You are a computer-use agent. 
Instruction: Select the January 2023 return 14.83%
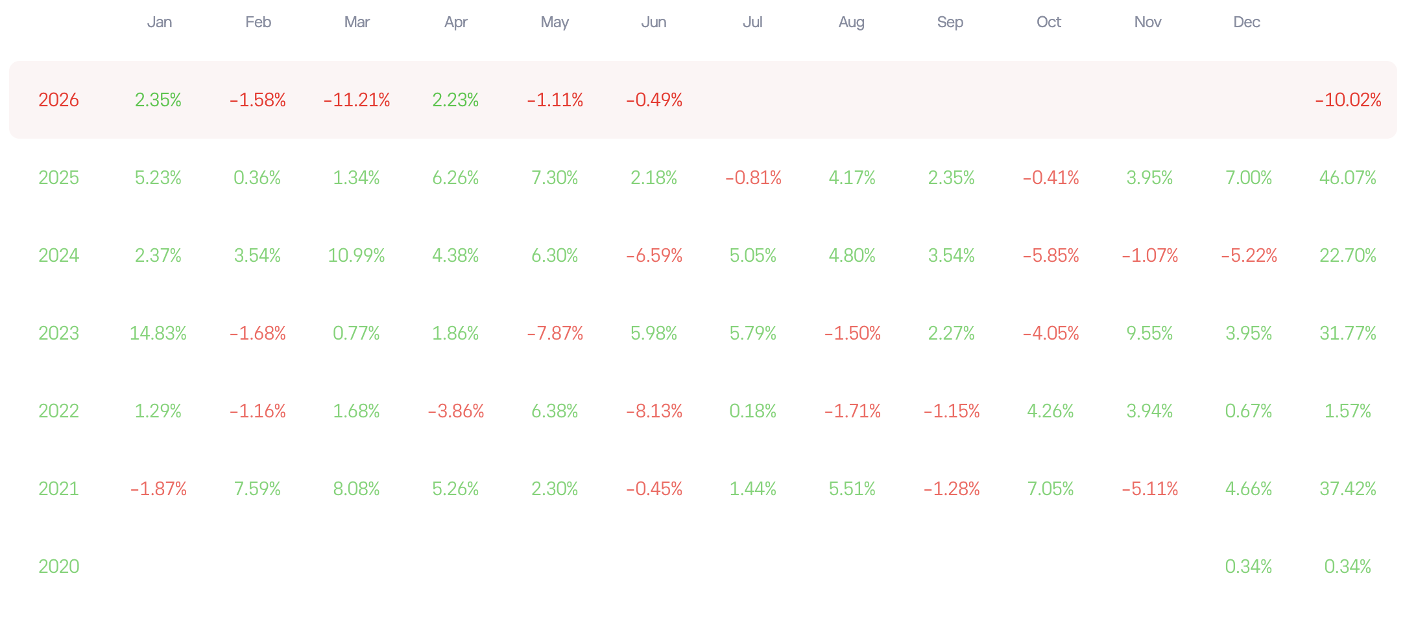pyautogui.click(x=158, y=333)
